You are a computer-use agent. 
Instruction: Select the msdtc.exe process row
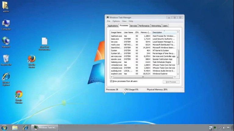click(x=143, y=45)
